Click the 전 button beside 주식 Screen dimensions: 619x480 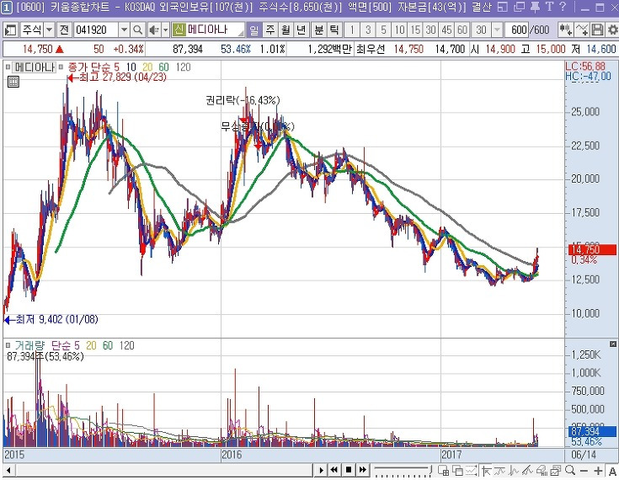click(64, 29)
